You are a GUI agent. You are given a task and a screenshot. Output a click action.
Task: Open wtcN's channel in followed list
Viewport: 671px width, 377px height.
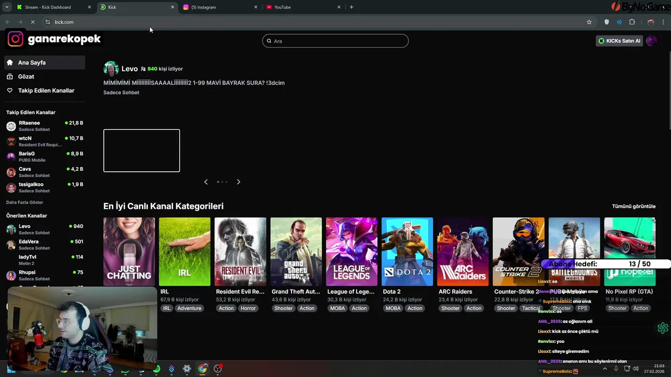tap(45, 141)
